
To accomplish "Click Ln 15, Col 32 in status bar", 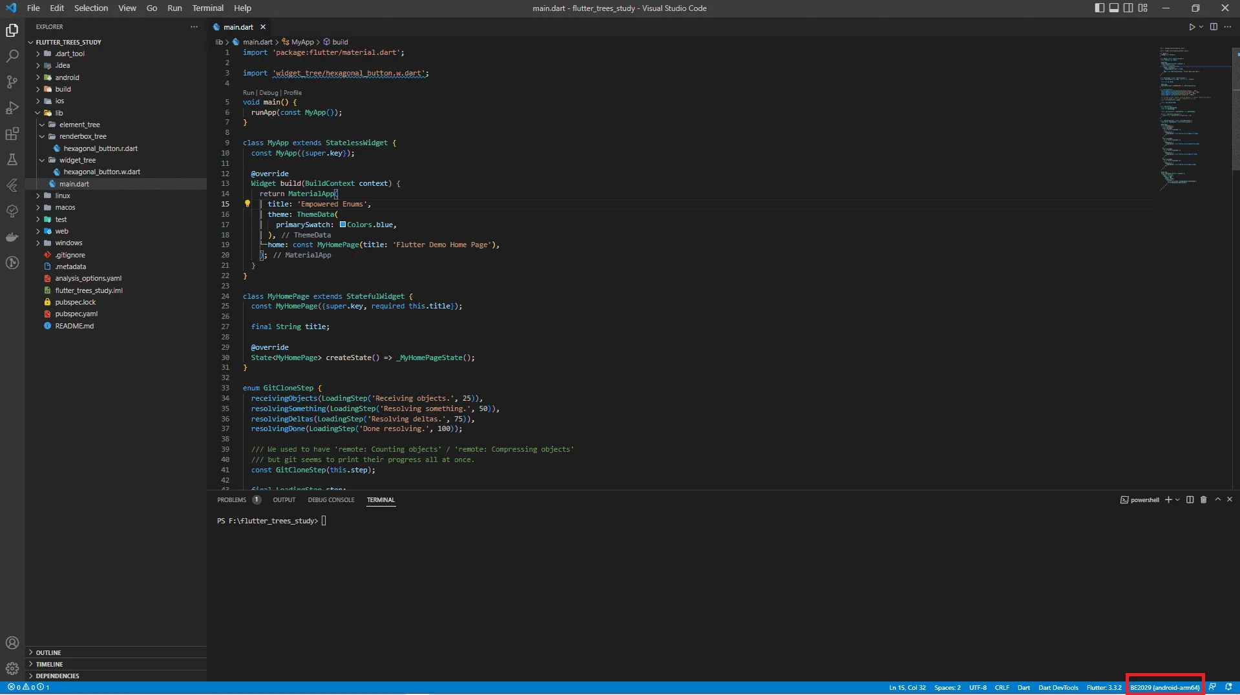I will coord(907,688).
